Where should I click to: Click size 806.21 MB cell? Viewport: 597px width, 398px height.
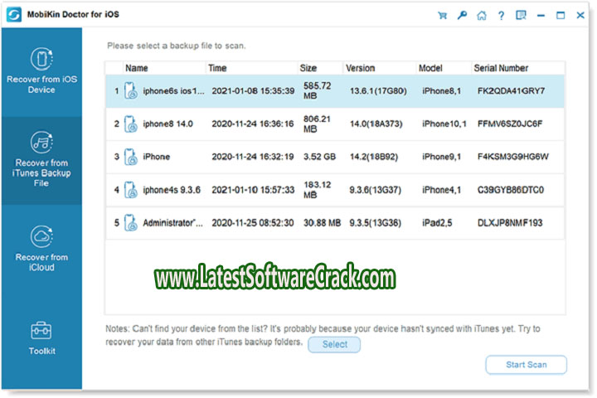tap(317, 124)
